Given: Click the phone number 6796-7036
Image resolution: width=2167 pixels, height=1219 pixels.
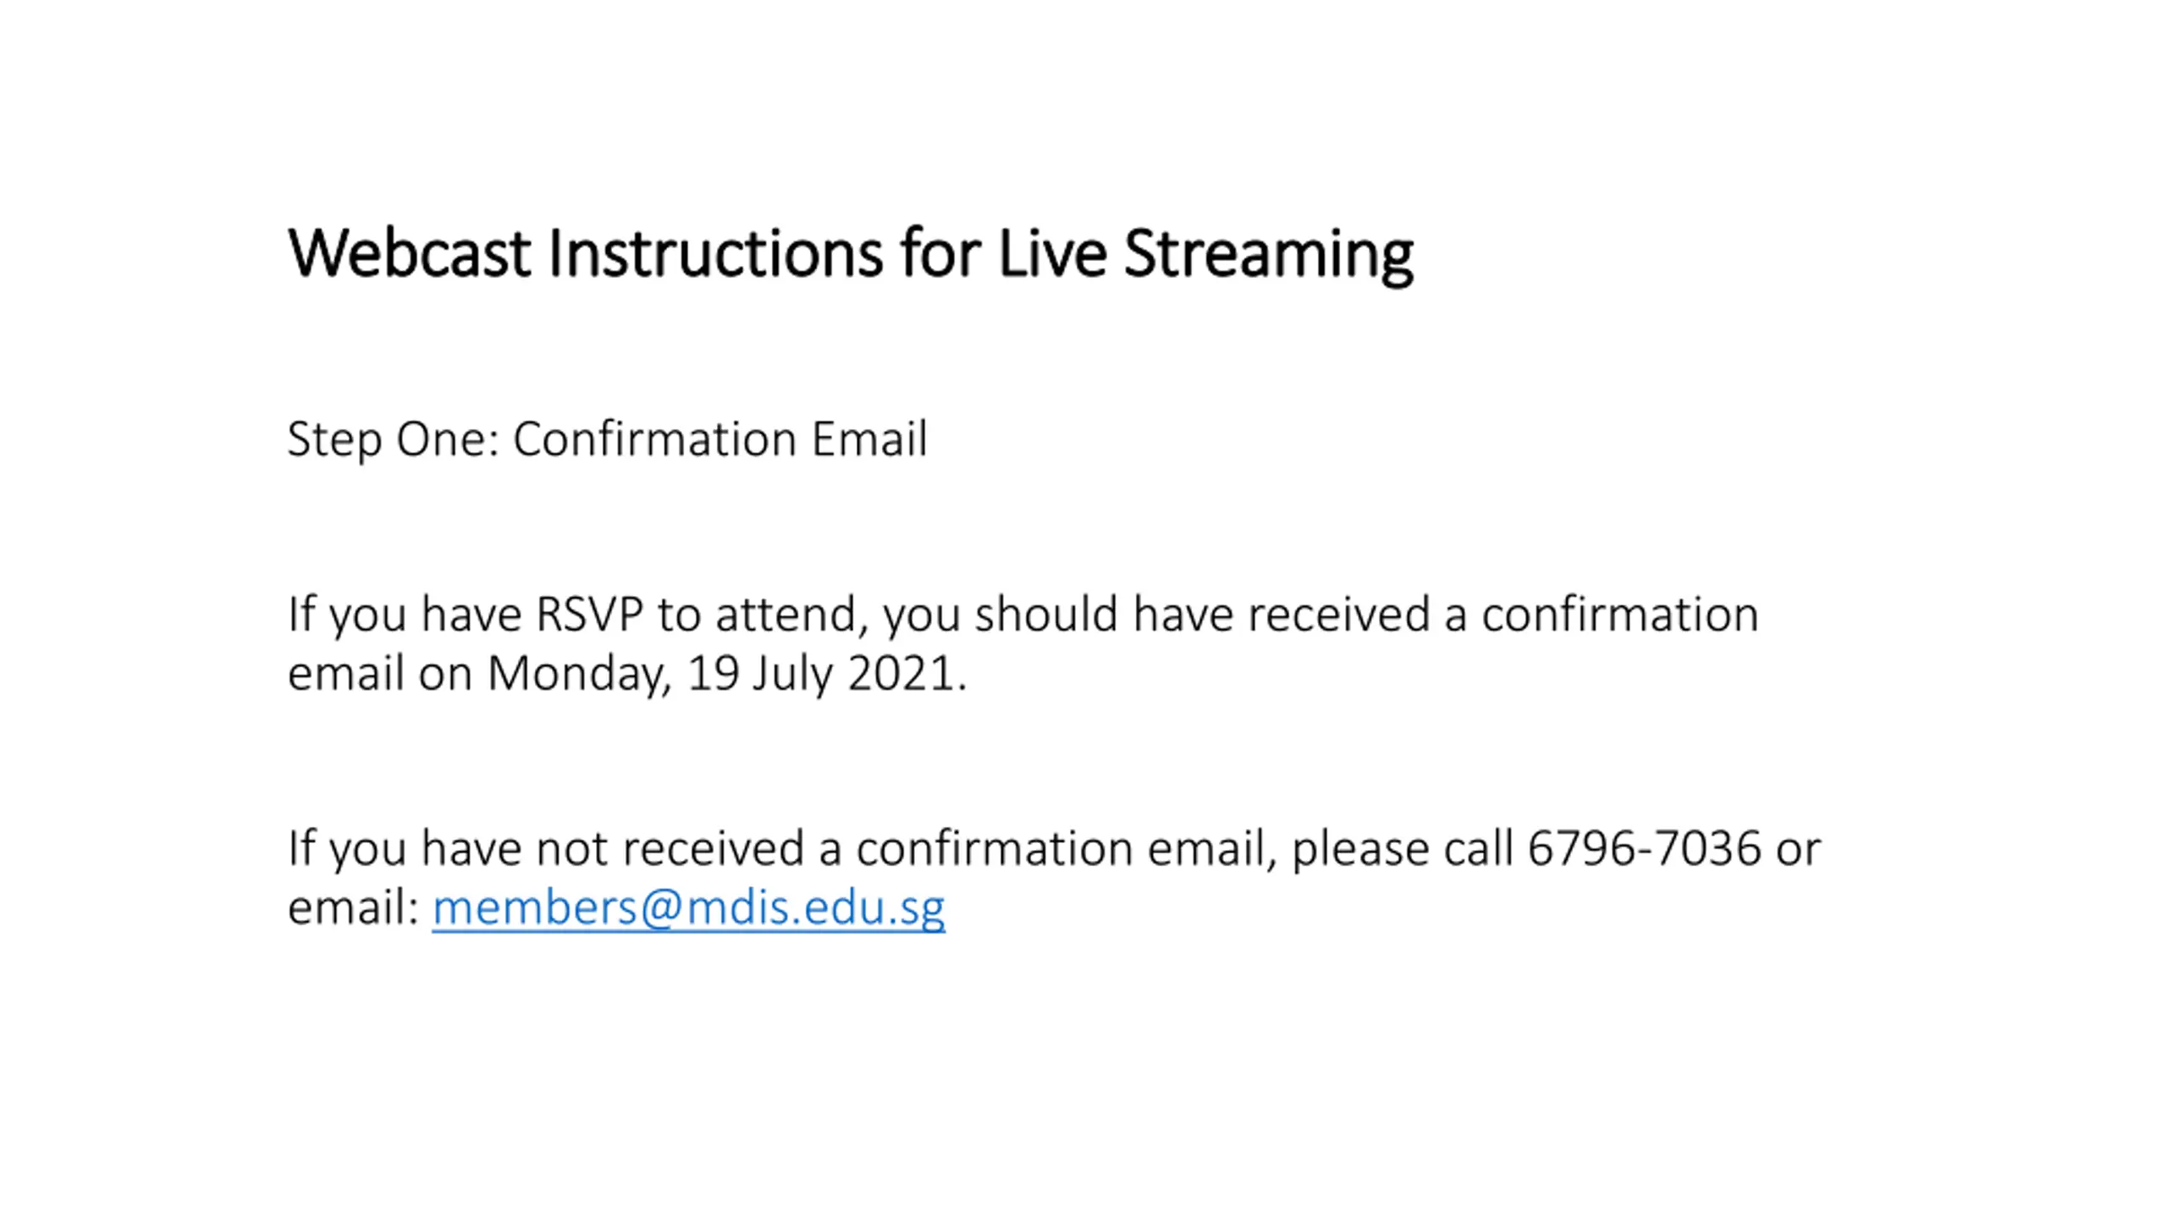Looking at the screenshot, I should pyautogui.click(x=1644, y=848).
